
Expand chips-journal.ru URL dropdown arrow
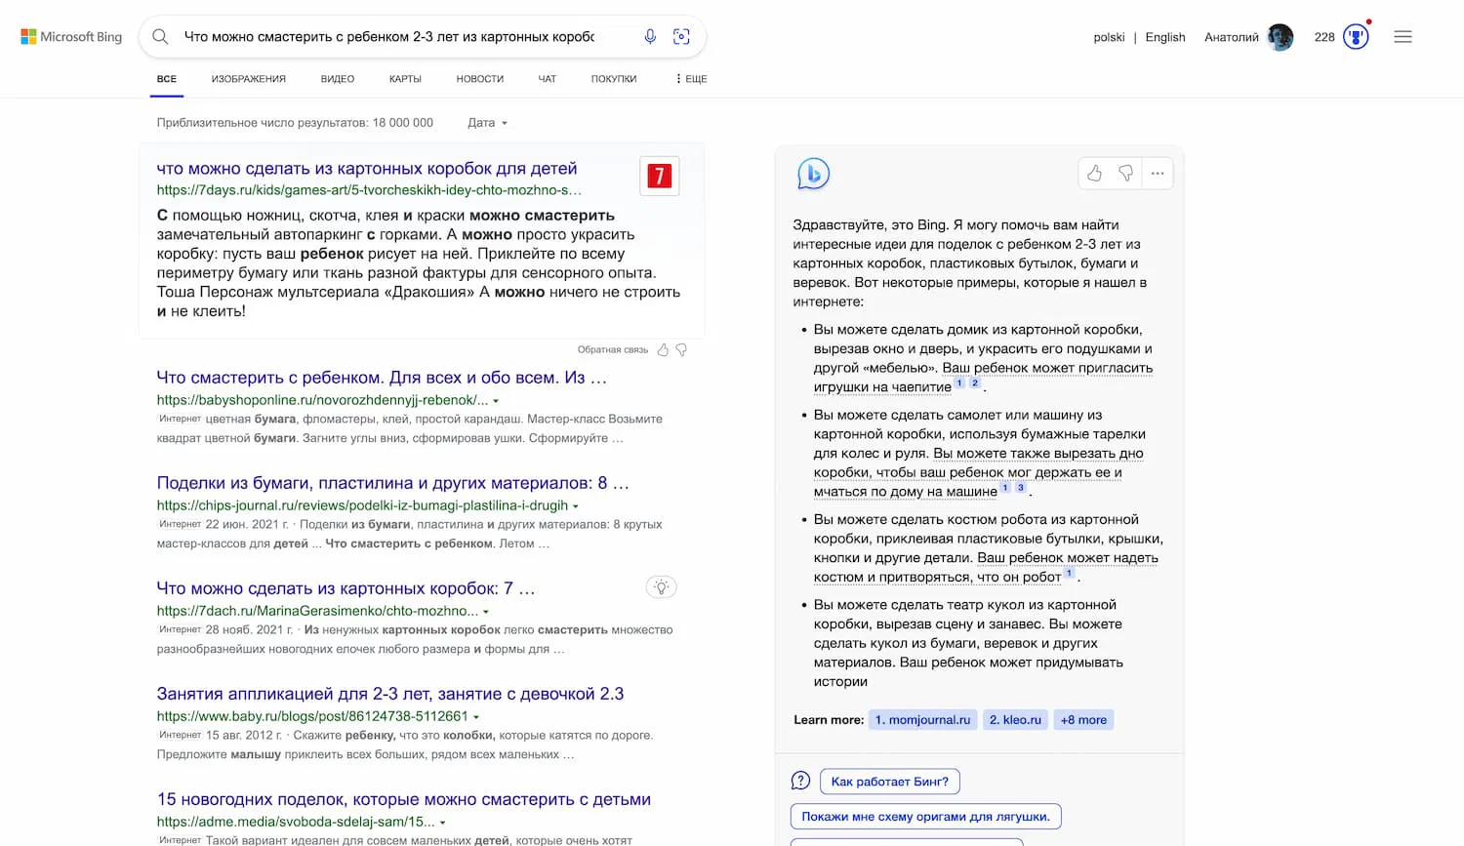(x=576, y=506)
